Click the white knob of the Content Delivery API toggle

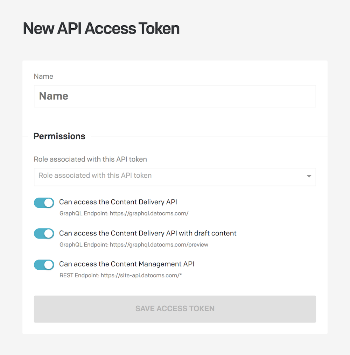coord(49,203)
